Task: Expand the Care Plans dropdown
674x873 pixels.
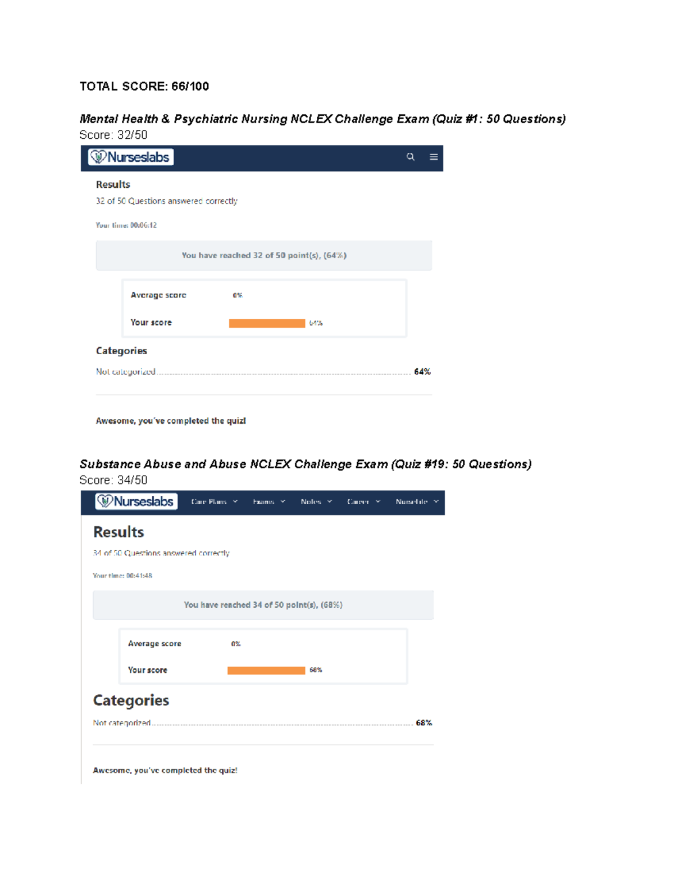Action: click(214, 501)
